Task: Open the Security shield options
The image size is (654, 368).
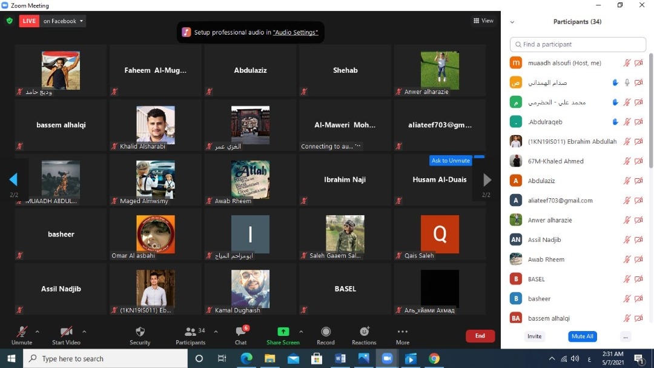Action: (140, 332)
